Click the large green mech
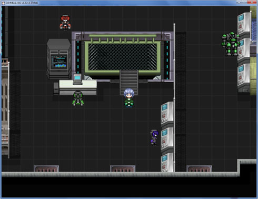The image size is (258, 199). tap(231, 44)
